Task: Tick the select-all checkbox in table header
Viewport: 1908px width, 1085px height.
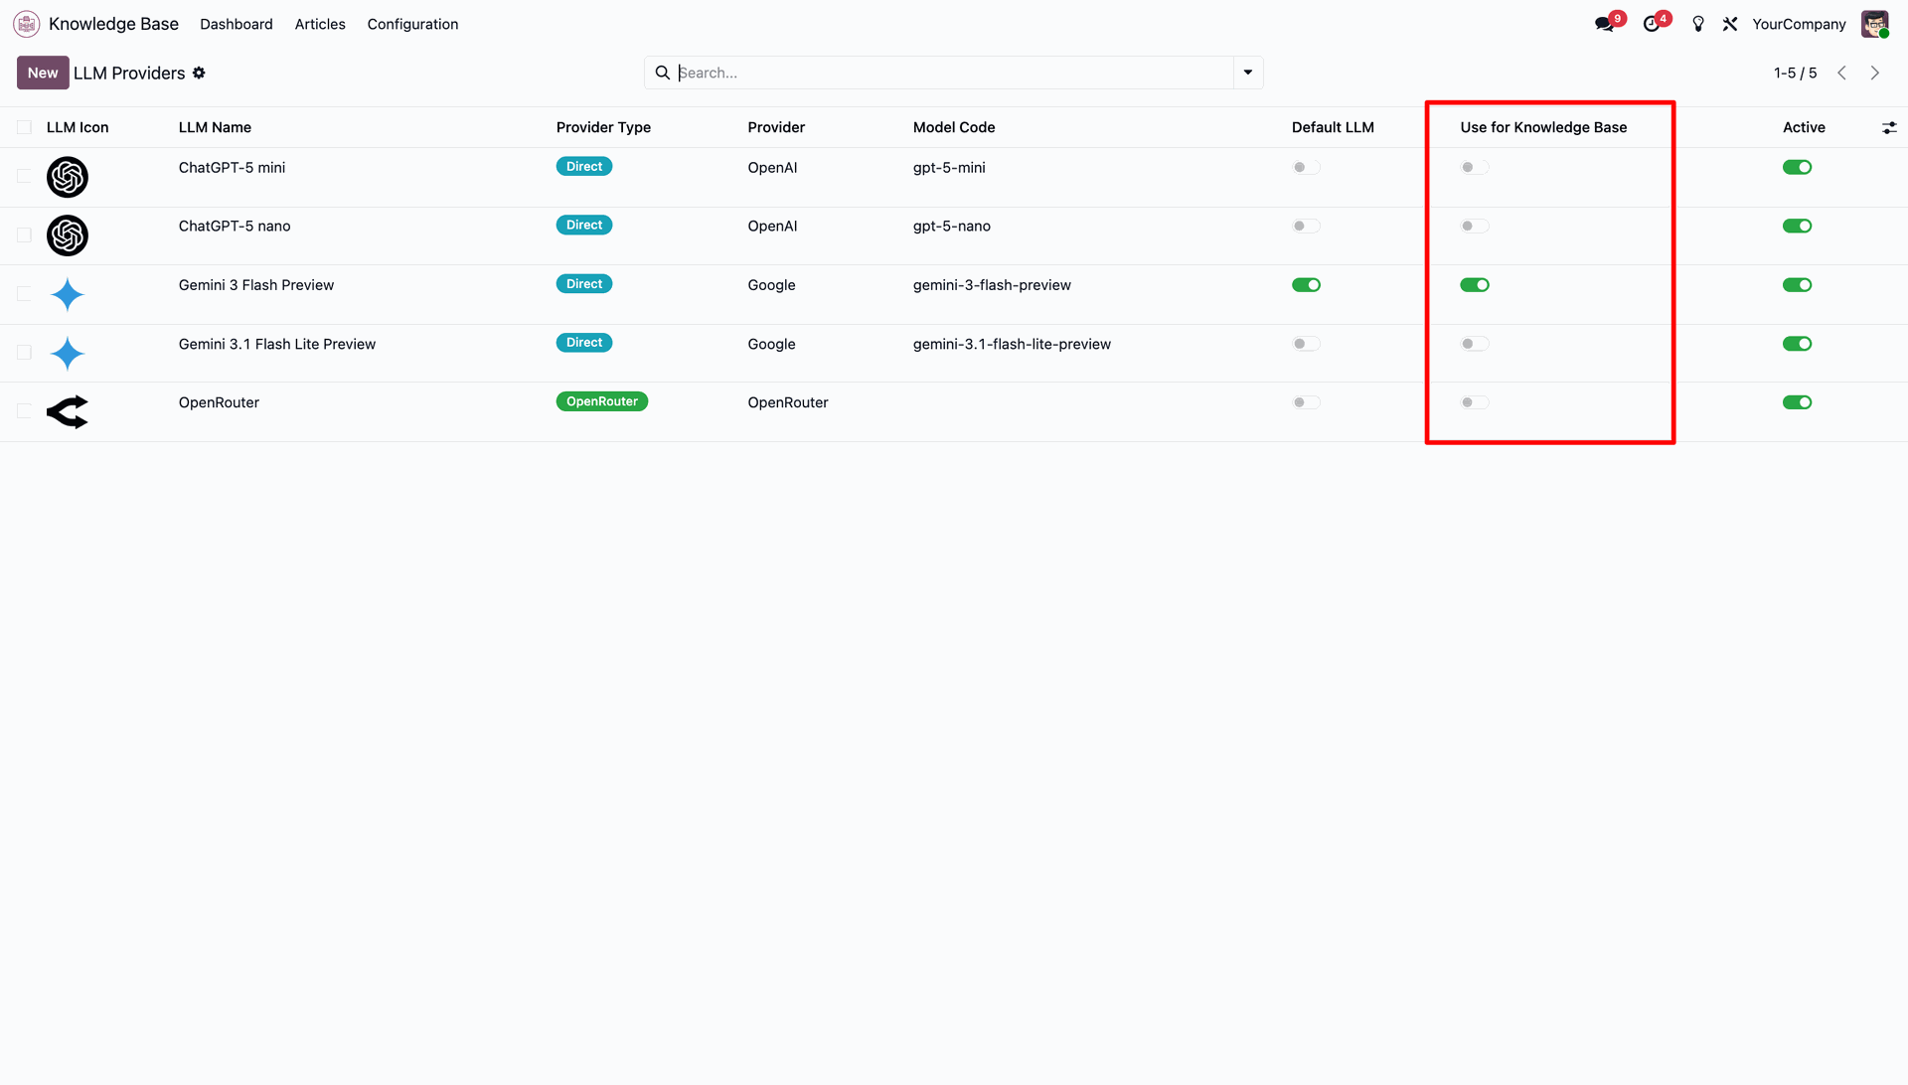Action: coord(24,127)
